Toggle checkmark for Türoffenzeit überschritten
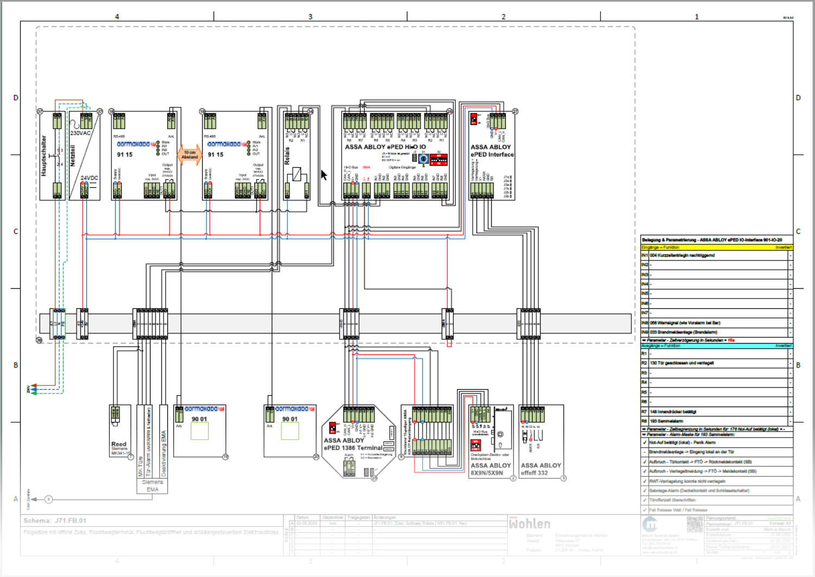Screen dimensions: 815x577 point(645,500)
